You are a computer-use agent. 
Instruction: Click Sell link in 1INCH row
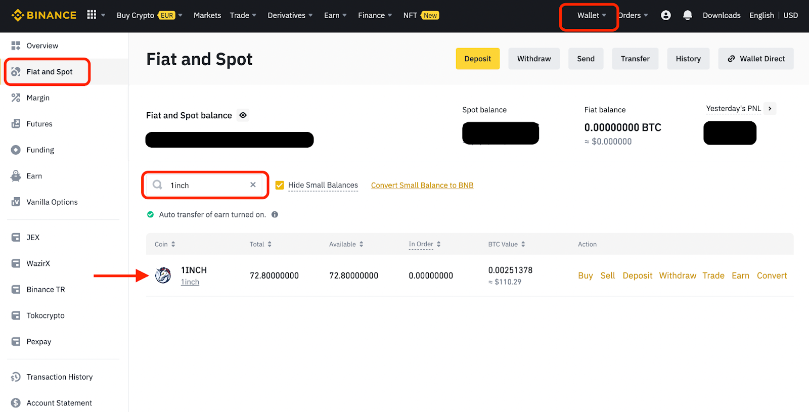pos(608,276)
